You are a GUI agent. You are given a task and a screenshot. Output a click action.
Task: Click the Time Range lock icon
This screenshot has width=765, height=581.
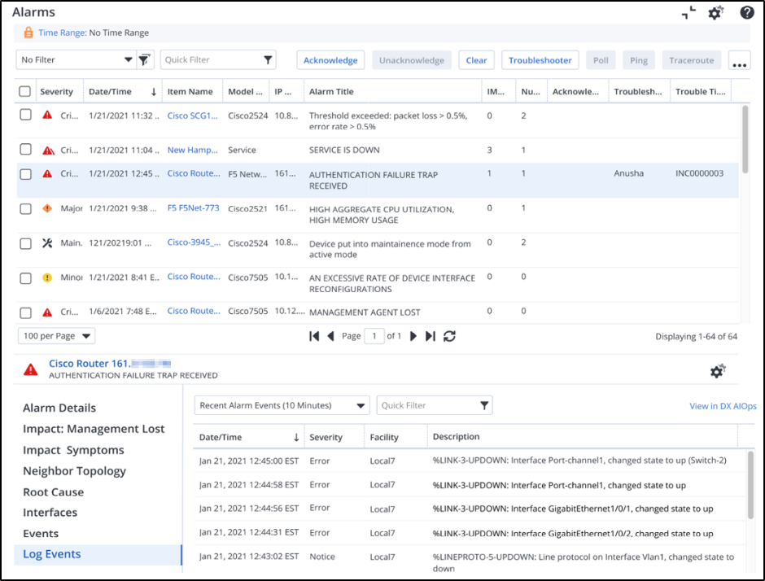(30, 33)
